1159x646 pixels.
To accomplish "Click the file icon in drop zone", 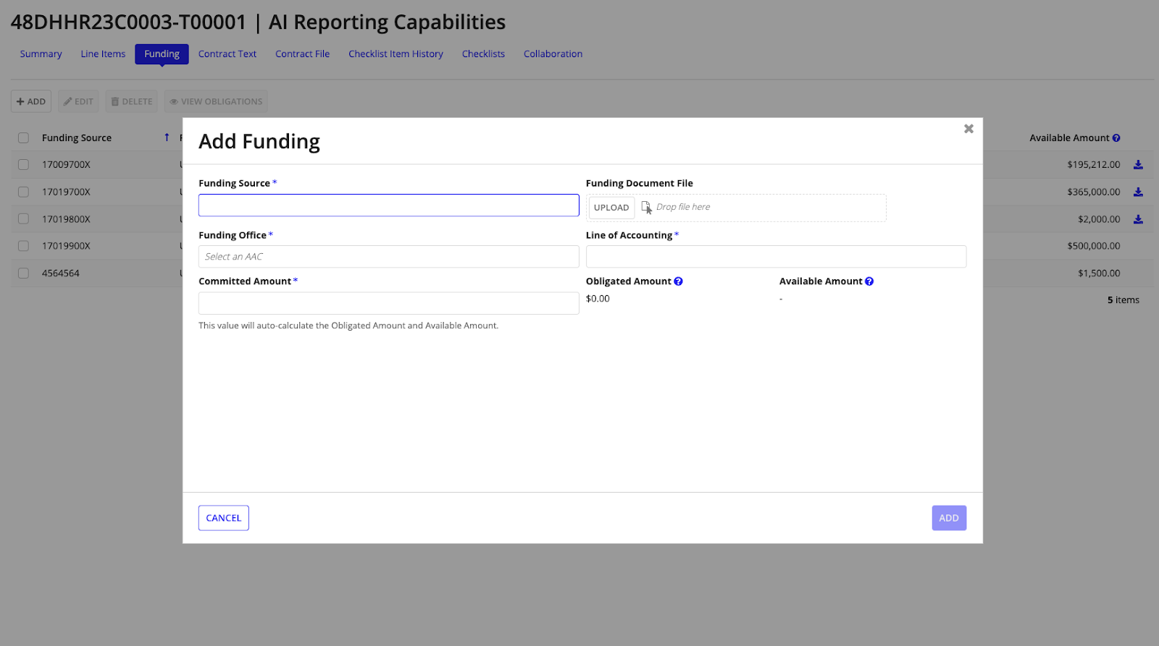I will (x=646, y=207).
